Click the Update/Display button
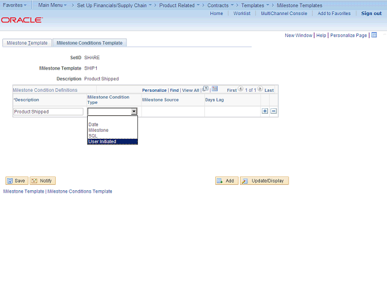 click(x=264, y=181)
